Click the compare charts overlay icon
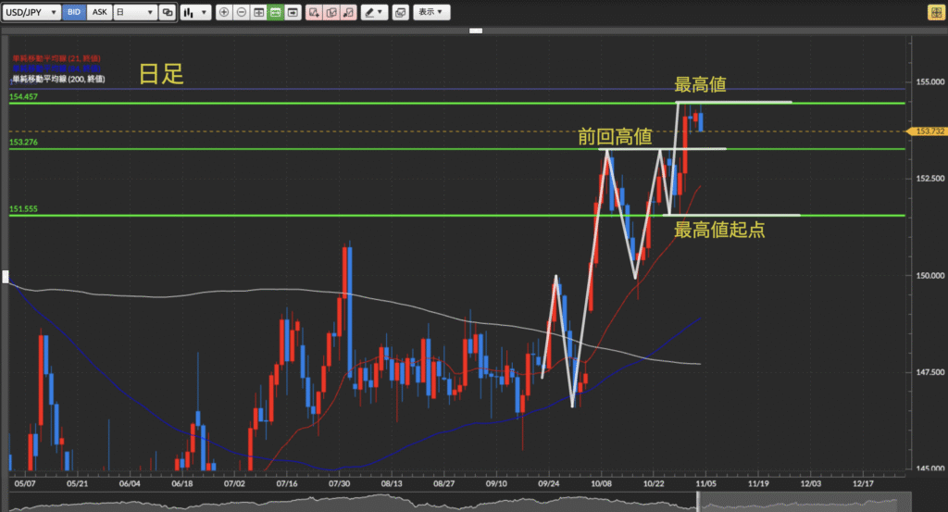 pyautogui.click(x=167, y=13)
